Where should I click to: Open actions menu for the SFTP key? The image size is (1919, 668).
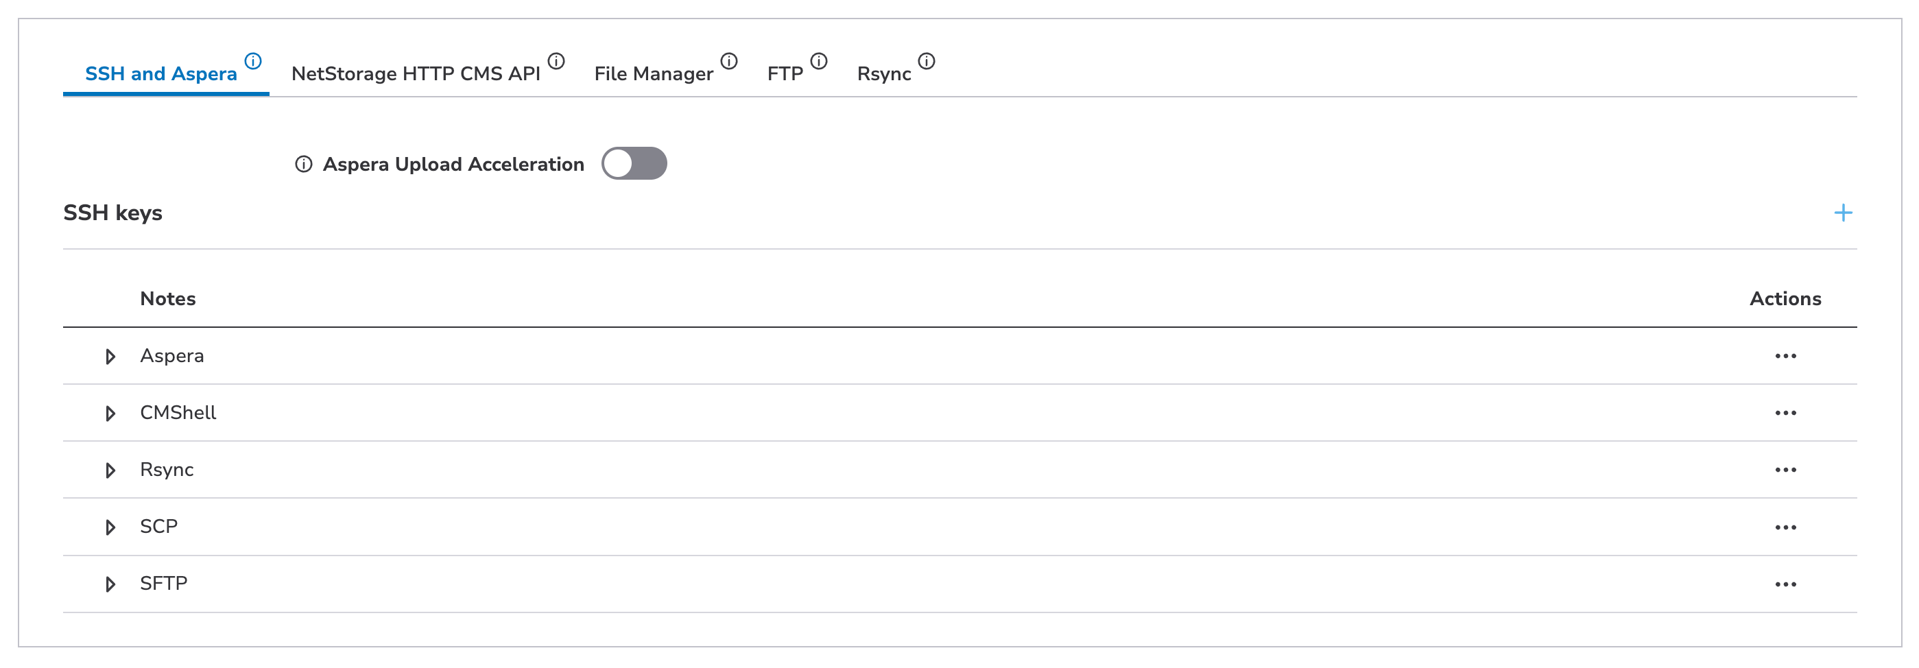tap(1785, 584)
